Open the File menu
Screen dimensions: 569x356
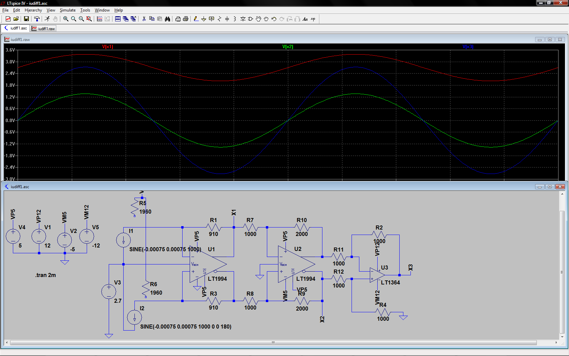coord(5,10)
